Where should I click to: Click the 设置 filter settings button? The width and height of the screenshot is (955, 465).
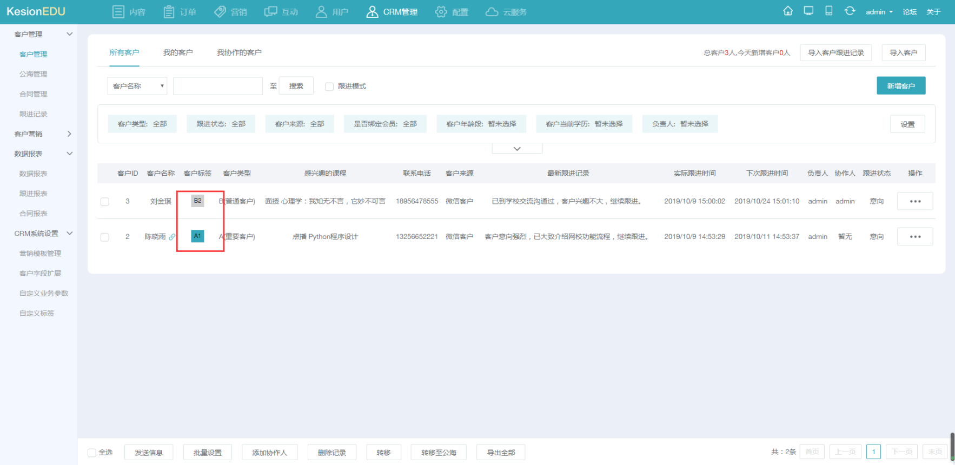[907, 124]
